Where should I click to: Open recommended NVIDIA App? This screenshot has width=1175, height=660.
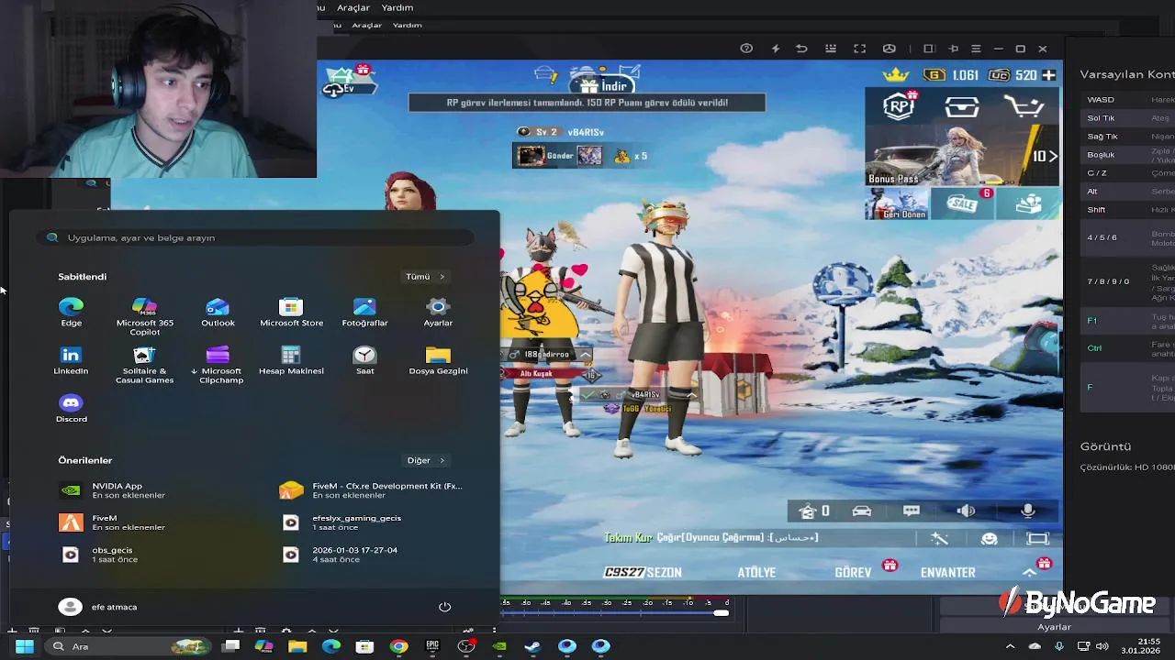pyautogui.click(x=112, y=490)
